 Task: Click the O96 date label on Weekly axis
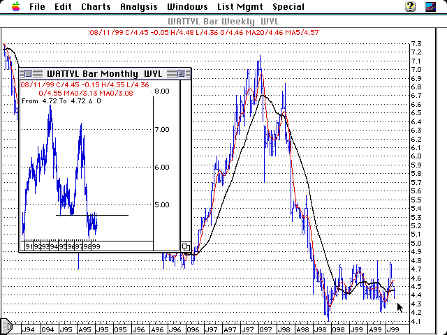coord(193,330)
